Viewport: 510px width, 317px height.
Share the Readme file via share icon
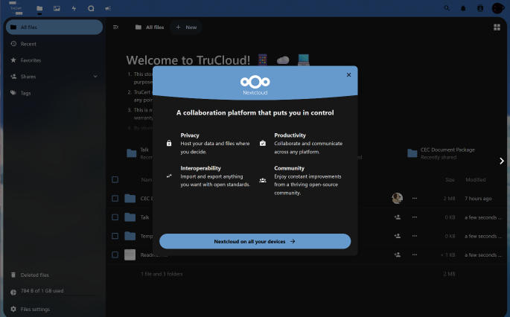coord(397,255)
